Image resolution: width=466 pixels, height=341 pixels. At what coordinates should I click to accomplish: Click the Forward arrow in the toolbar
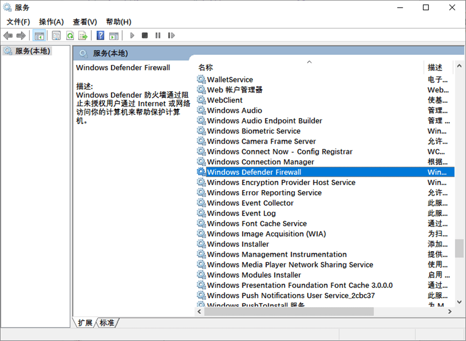(x=21, y=35)
